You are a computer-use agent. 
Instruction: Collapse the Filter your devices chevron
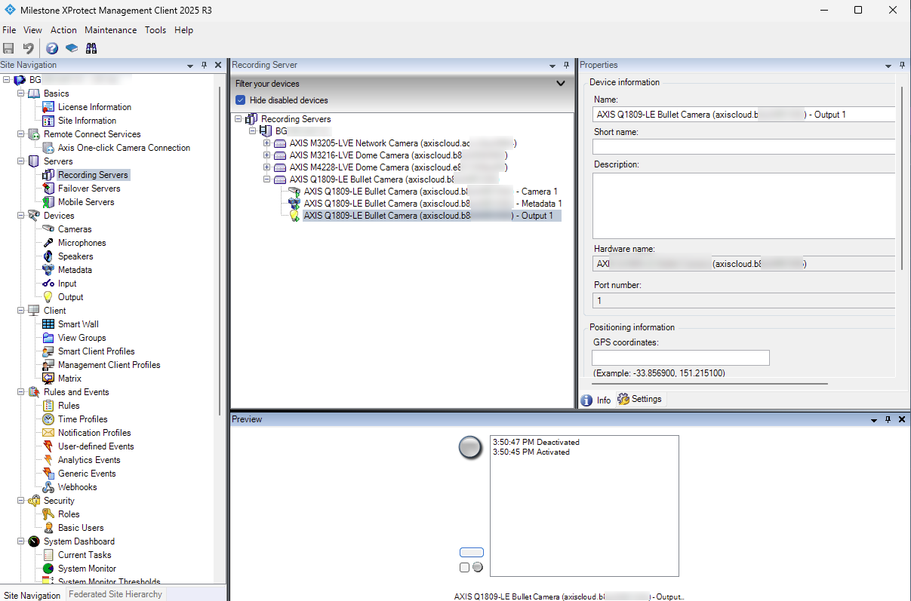point(560,84)
